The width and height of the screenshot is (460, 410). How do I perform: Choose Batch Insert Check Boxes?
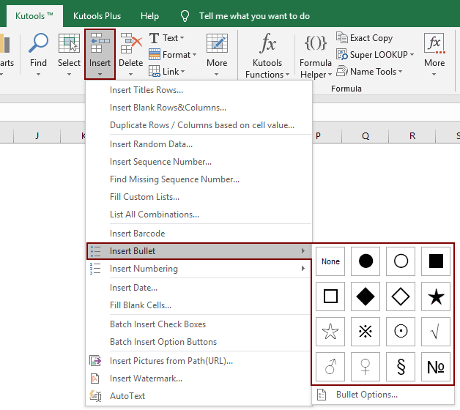click(x=157, y=324)
